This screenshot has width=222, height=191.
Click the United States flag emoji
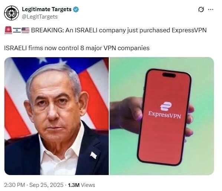pos(25,30)
